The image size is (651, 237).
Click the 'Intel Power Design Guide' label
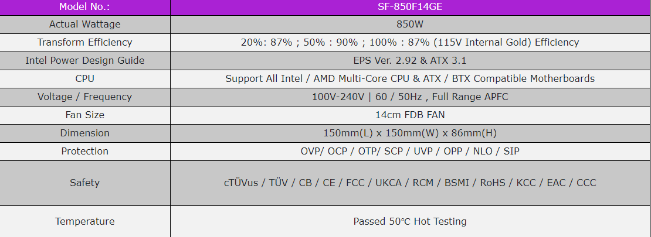84,60
